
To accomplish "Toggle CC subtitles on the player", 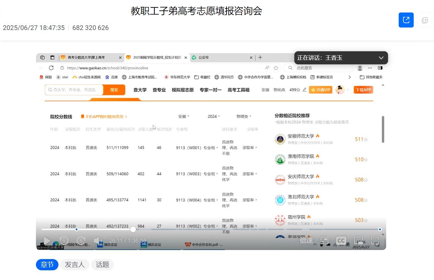I will coord(341,241).
